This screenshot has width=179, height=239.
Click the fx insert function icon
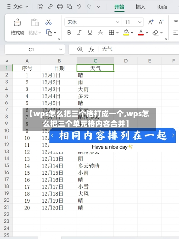(91, 50)
